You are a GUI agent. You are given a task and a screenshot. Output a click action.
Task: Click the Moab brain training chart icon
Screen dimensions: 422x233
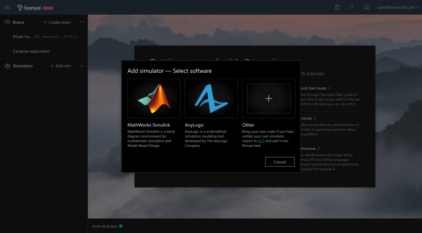[76, 36]
